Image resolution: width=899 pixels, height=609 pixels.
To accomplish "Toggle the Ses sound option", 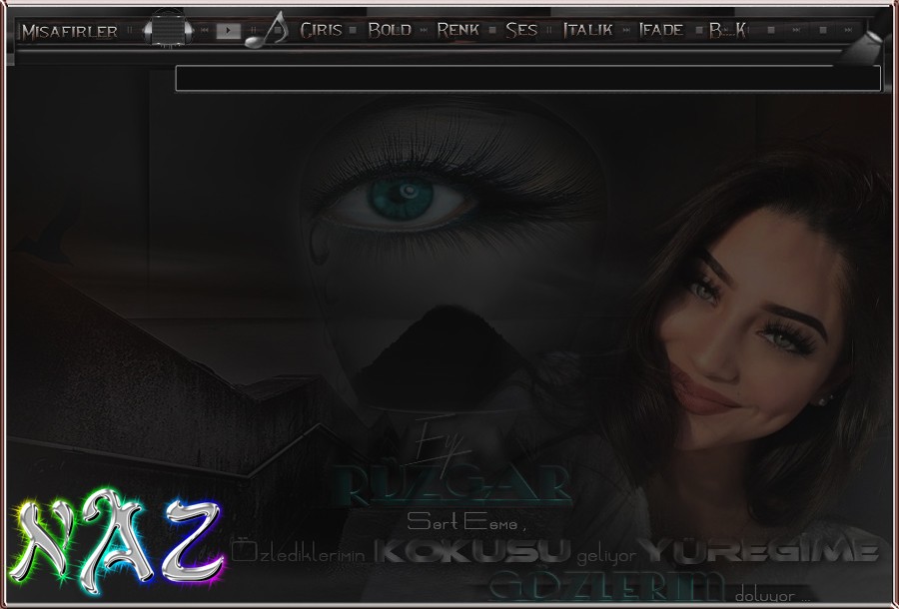I will click(521, 30).
